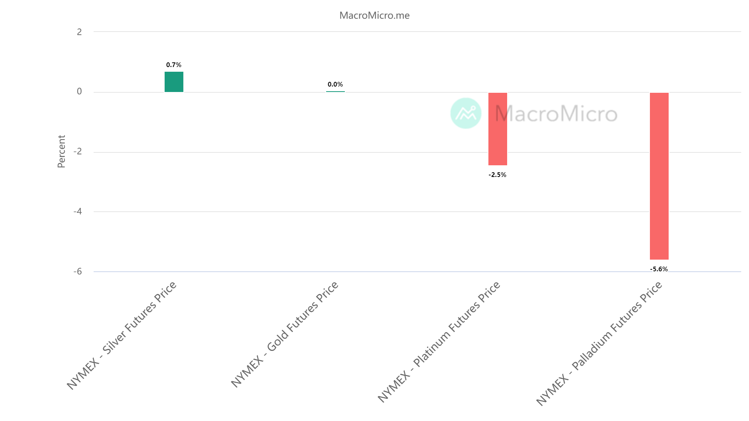Click the MacroMicro watermark logo icon
The image size is (749, 421).
pos(466,113)
